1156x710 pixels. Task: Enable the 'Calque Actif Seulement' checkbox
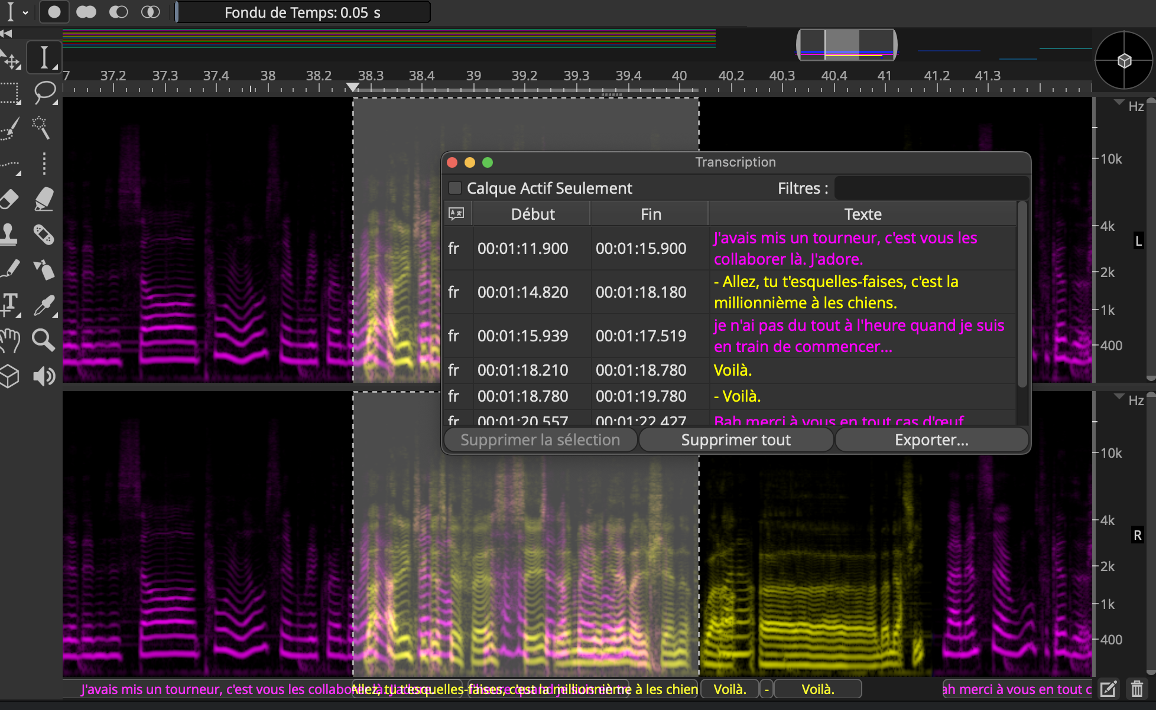click(456, 188)
